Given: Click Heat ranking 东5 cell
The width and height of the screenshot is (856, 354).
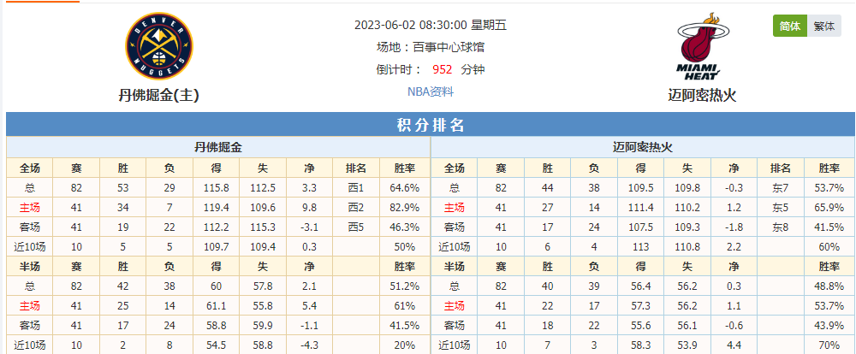Looking at the screenshot, I should tap(781, 207).
